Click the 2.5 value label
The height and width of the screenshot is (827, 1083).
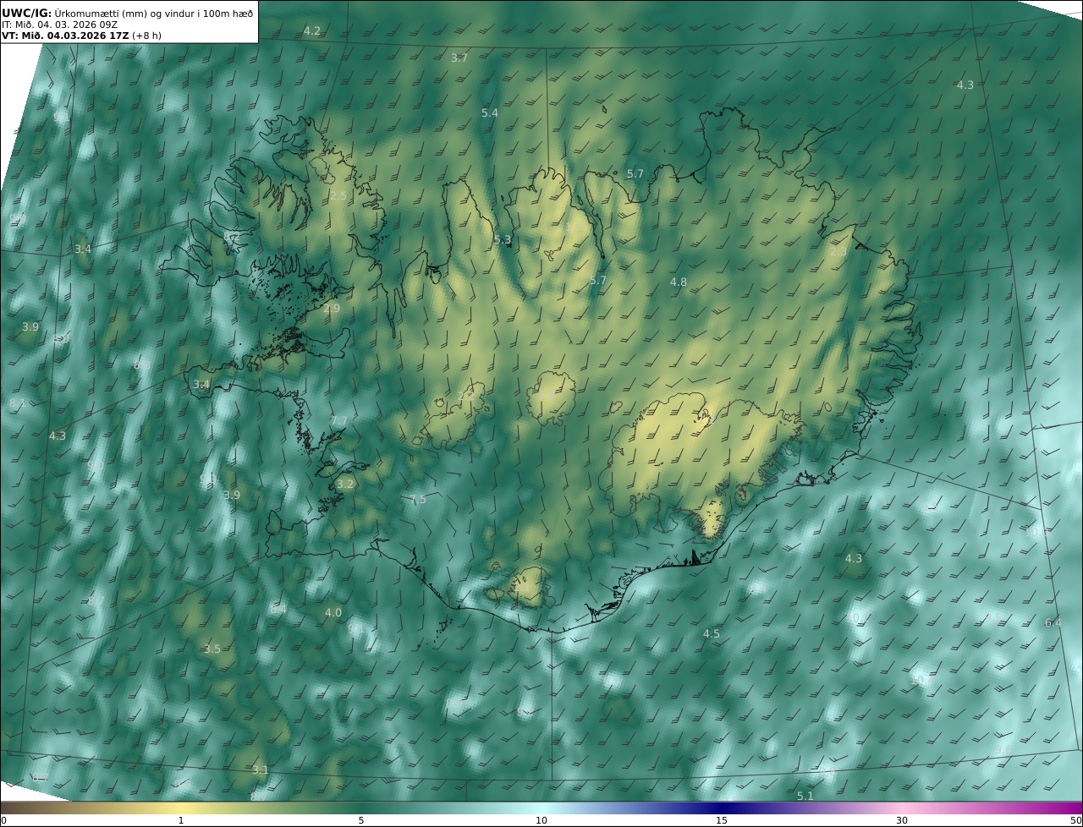tap(338, 195)
